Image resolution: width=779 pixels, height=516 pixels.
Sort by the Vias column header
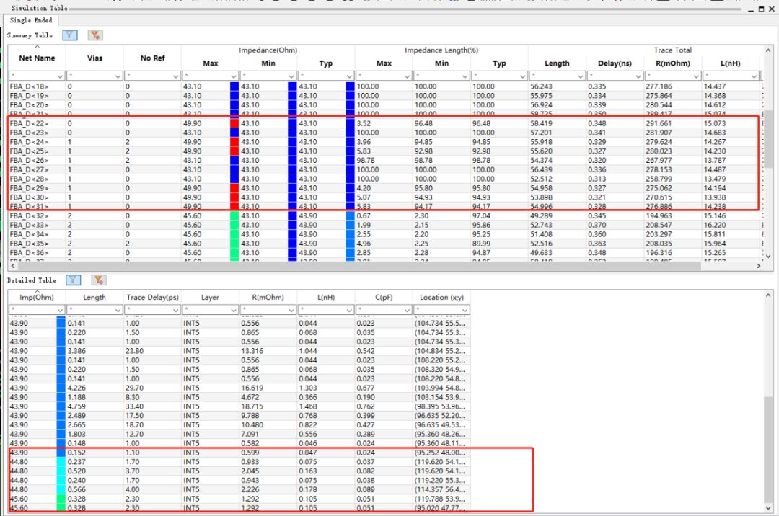click(x=94, y=58)
